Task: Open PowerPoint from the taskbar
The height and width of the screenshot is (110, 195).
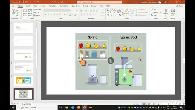Action: [85, 108]
